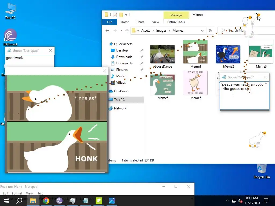Close the HONK meme popup window

tap(104, 71)
